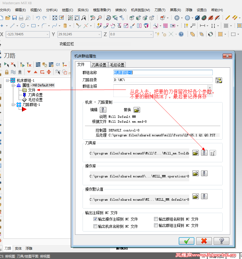The image size is (242, 259).
Task: Click the wireframe globe shading icon
Action: click(x=177, y=18)
